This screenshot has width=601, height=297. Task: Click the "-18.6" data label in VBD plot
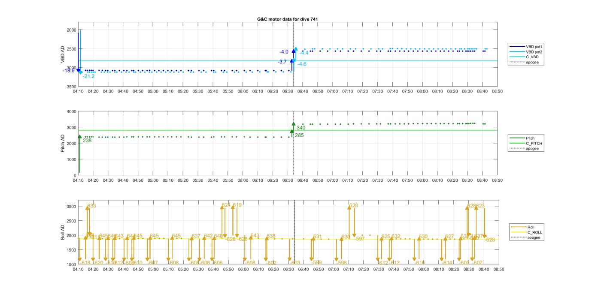coord(68,70)
